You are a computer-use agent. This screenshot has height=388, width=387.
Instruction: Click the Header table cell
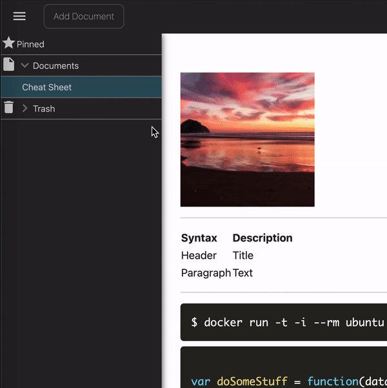199,256
